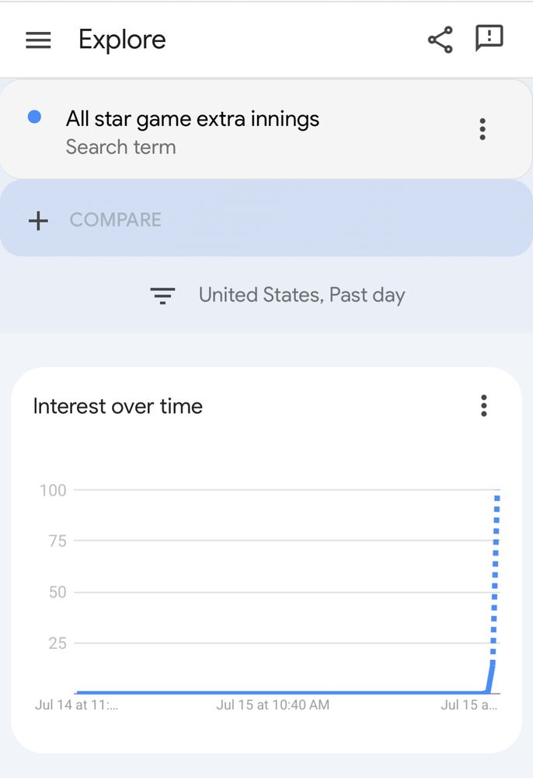Click the Interest over time heading
The image size is (533, 778).
pyautogui.click(x=118, y=406)
